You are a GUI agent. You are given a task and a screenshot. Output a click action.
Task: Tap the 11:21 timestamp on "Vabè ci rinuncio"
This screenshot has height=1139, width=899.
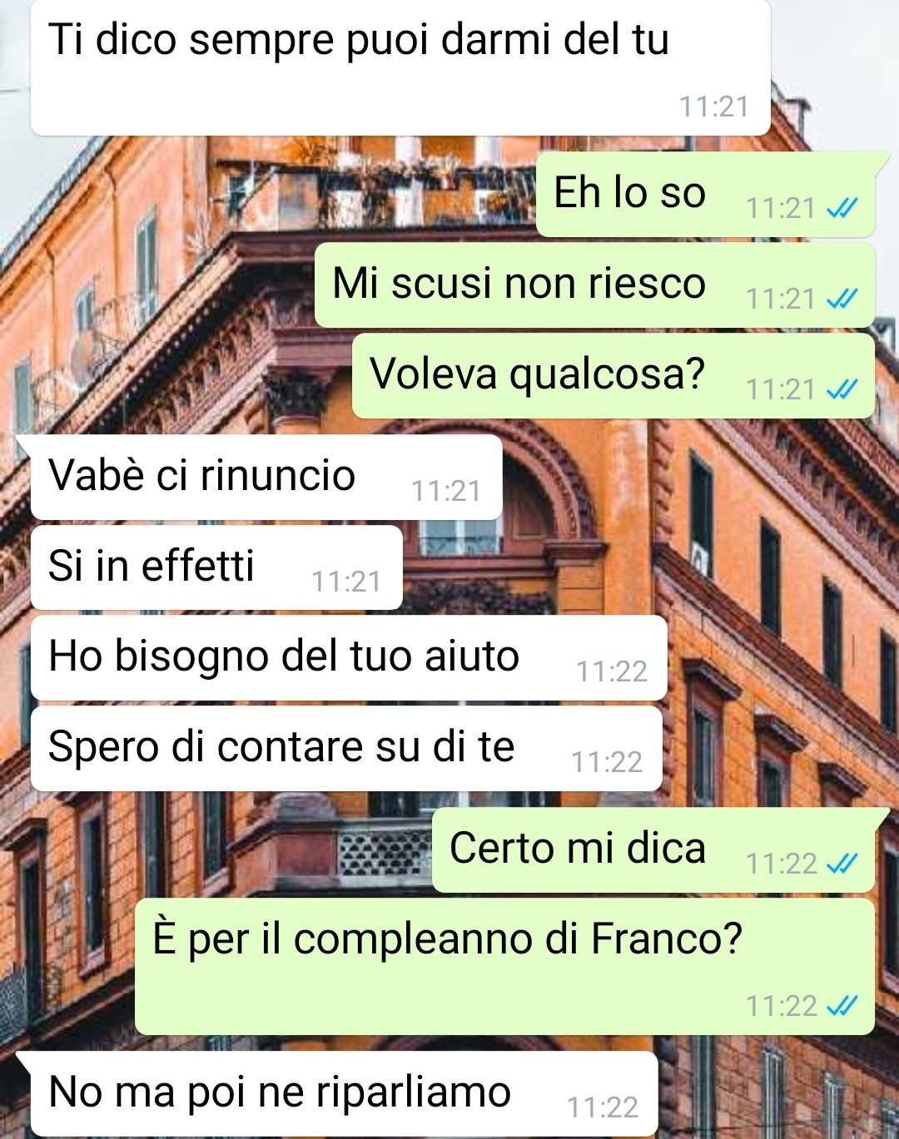(446, 491)
